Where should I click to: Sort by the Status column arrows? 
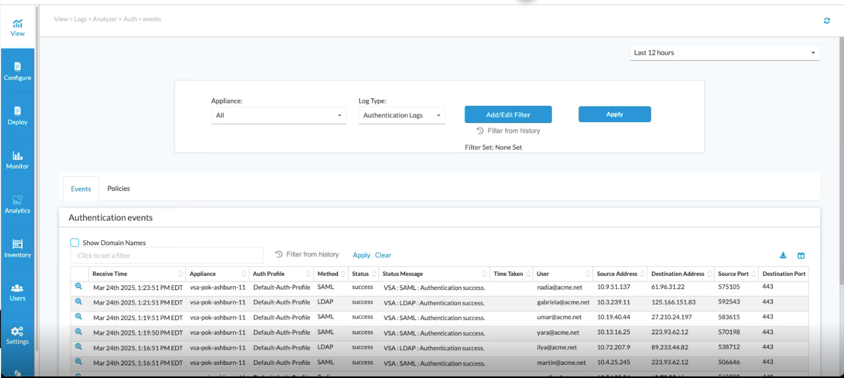pyautogui.click(x=374, y=274)
